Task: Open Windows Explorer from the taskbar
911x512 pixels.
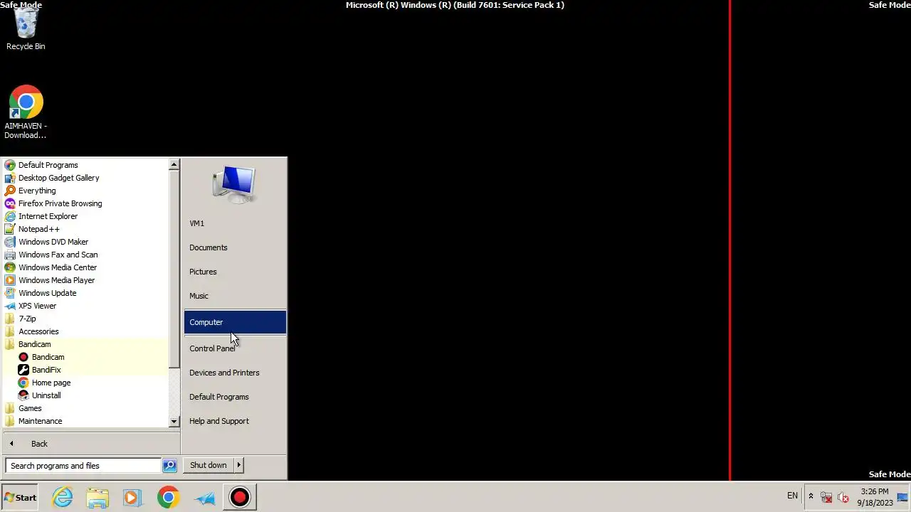Action: [98, 497]
